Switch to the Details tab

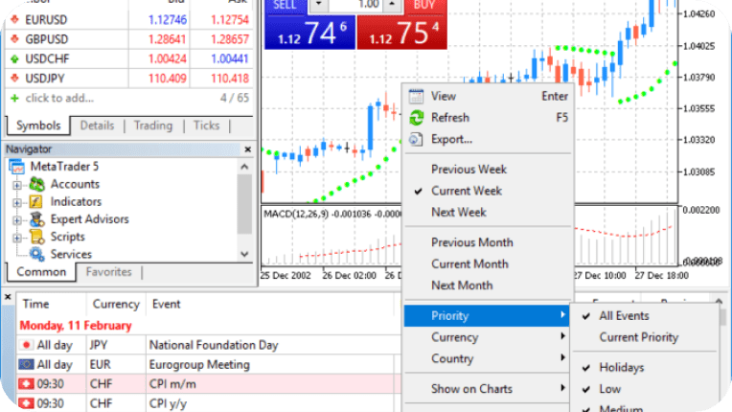97,126
